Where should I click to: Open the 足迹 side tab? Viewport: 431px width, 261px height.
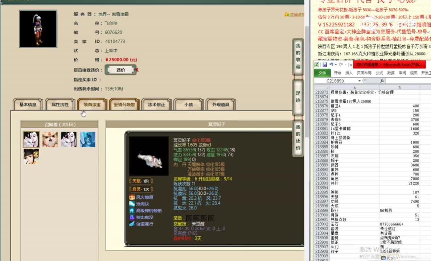tap(298, 97)
